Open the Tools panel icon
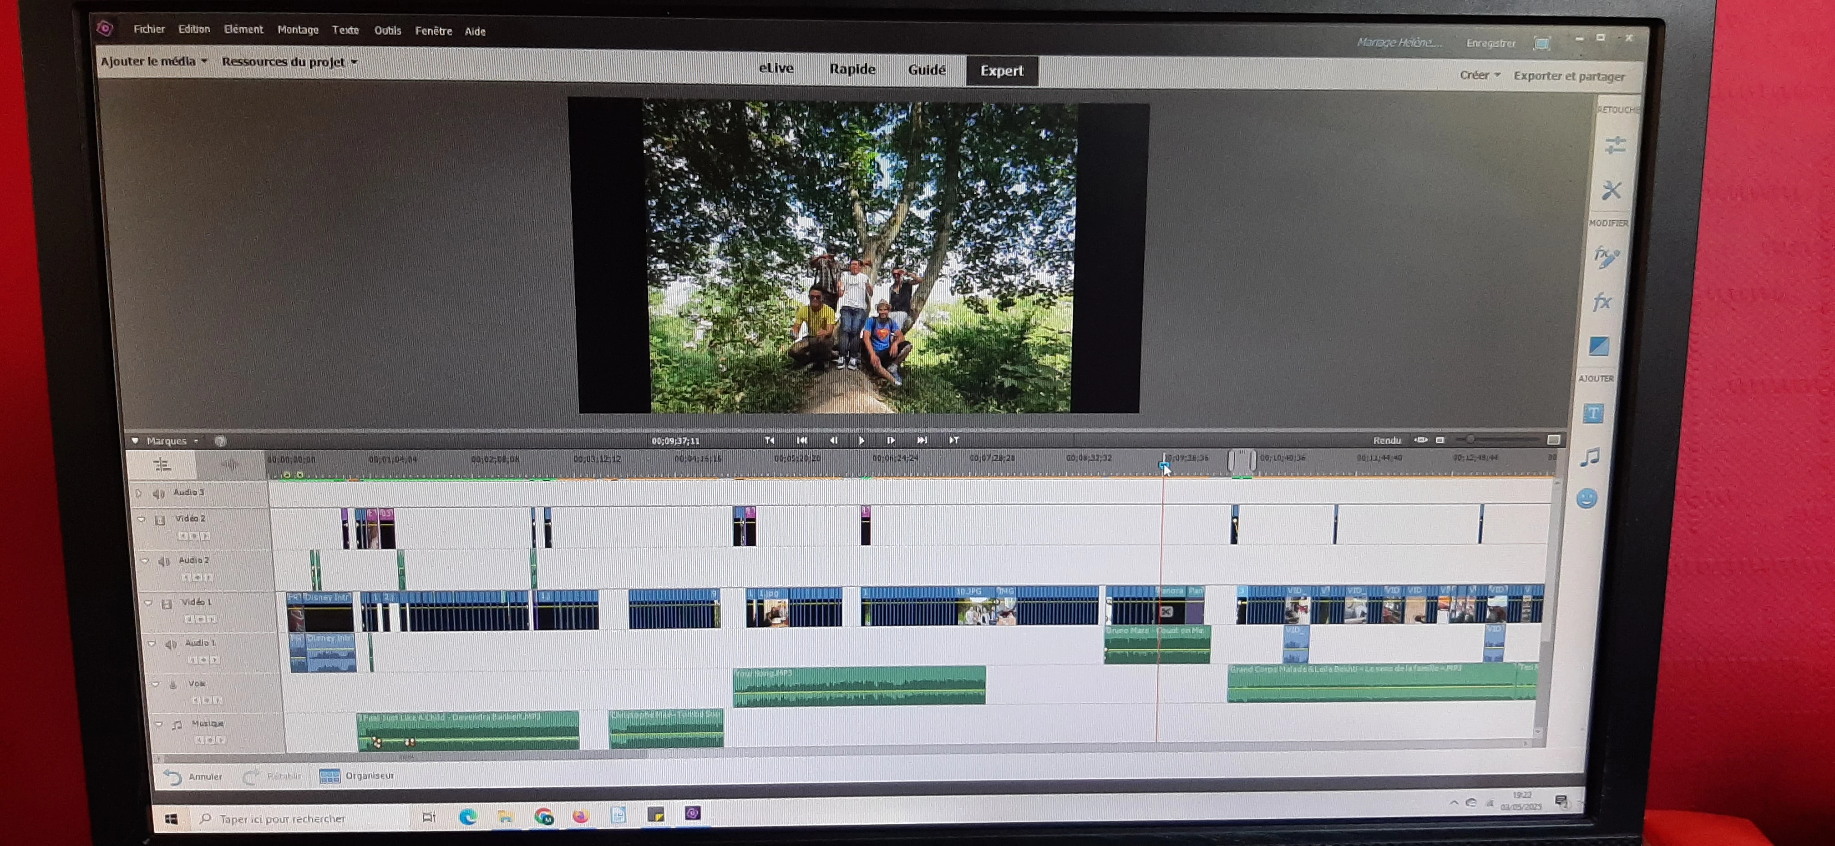This screenshot has height=846, width=1835. tap(1612, 190)
